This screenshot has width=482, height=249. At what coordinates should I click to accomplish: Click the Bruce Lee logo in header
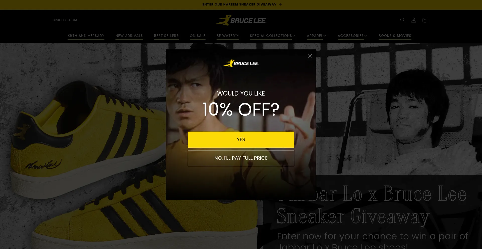coord(241,20)
